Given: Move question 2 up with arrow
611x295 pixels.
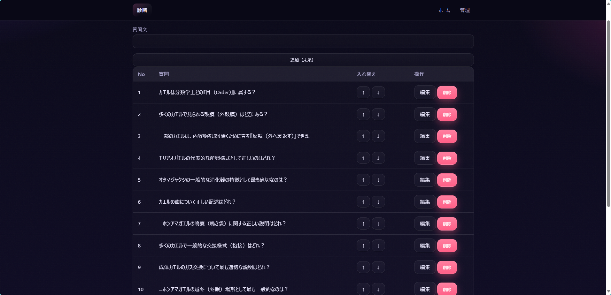Looking at the screenshot, I should coord(363,114).
